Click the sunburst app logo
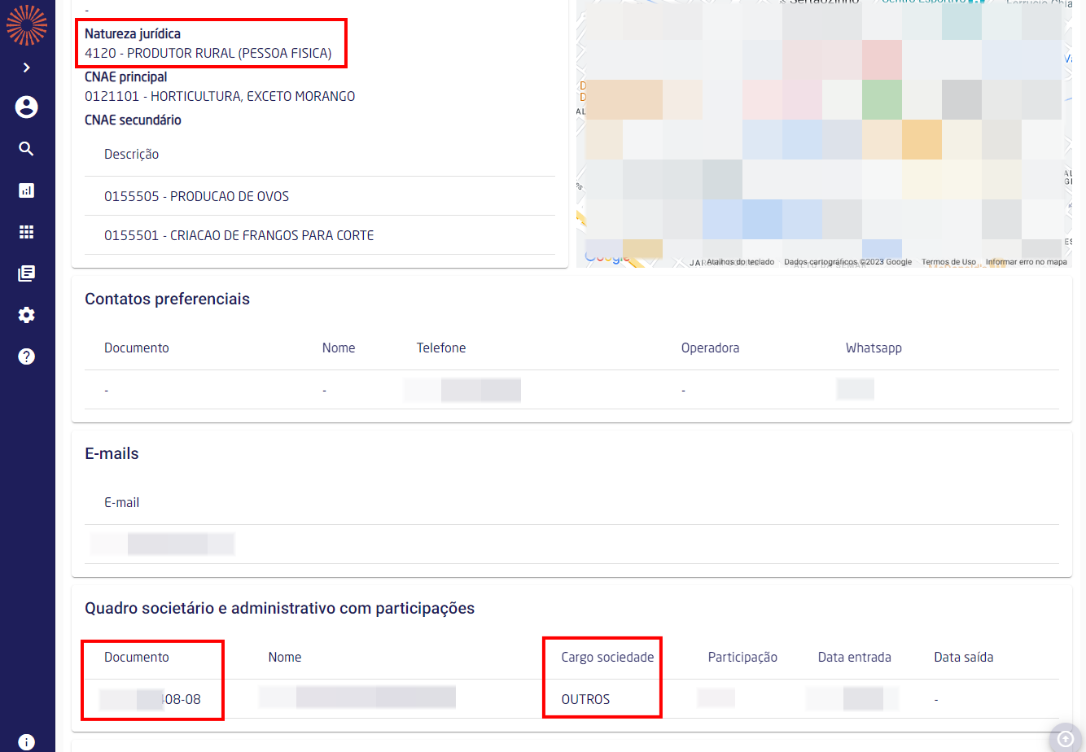Image resolution: width=1086 pixels, height=752 pixels. (27, 24)
